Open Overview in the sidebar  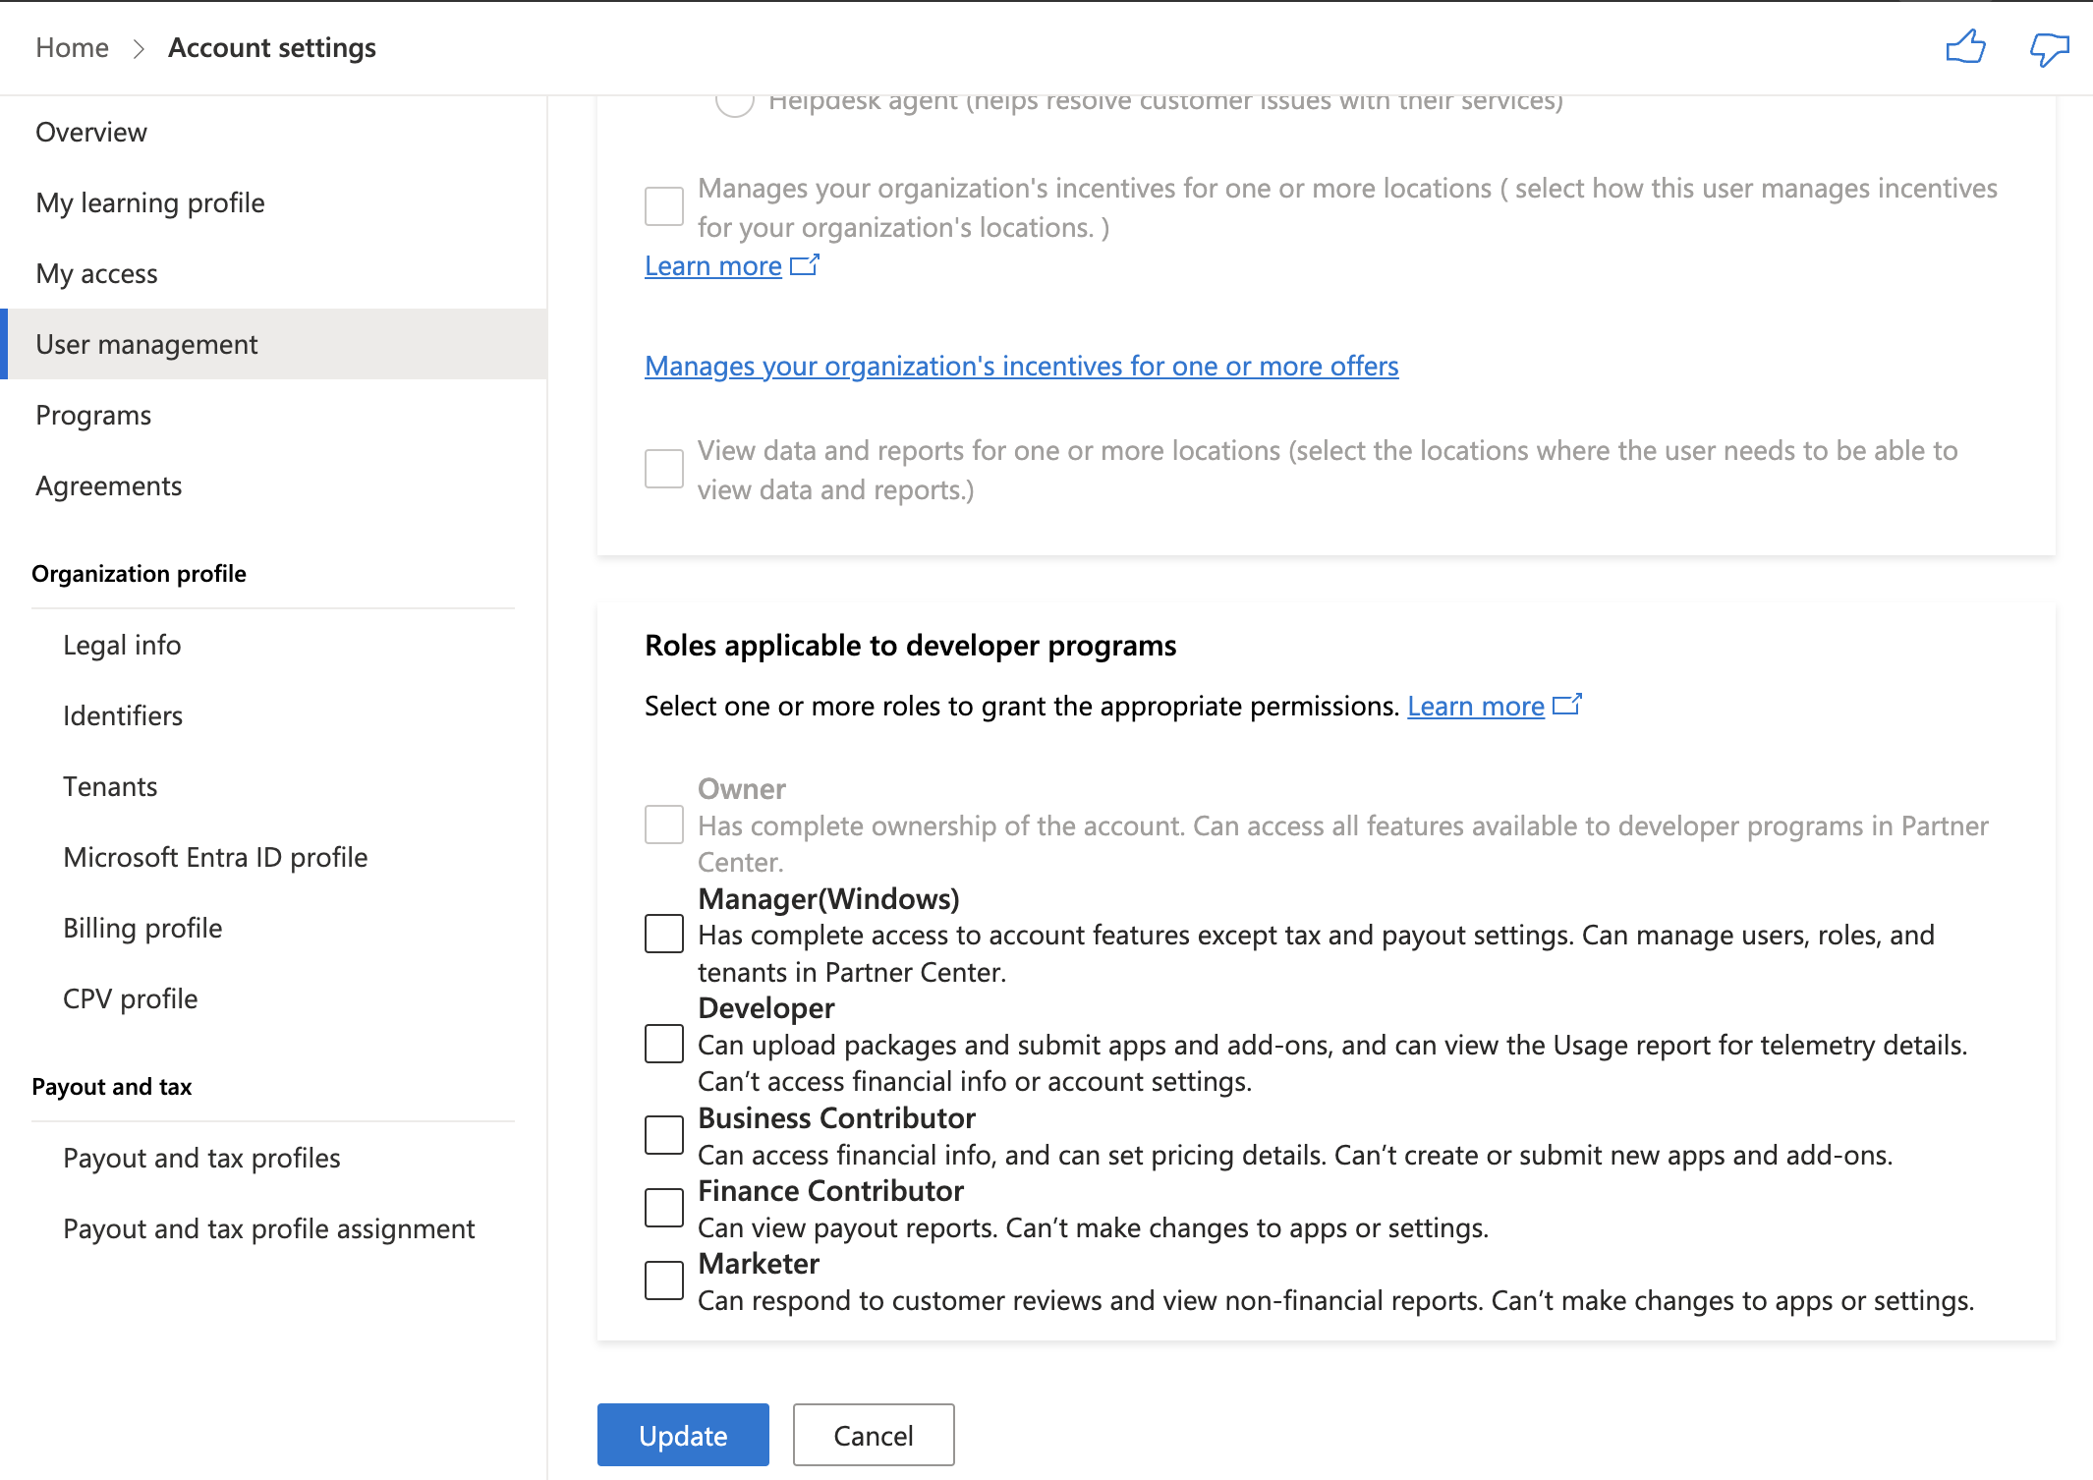click(x=273, y=132)
